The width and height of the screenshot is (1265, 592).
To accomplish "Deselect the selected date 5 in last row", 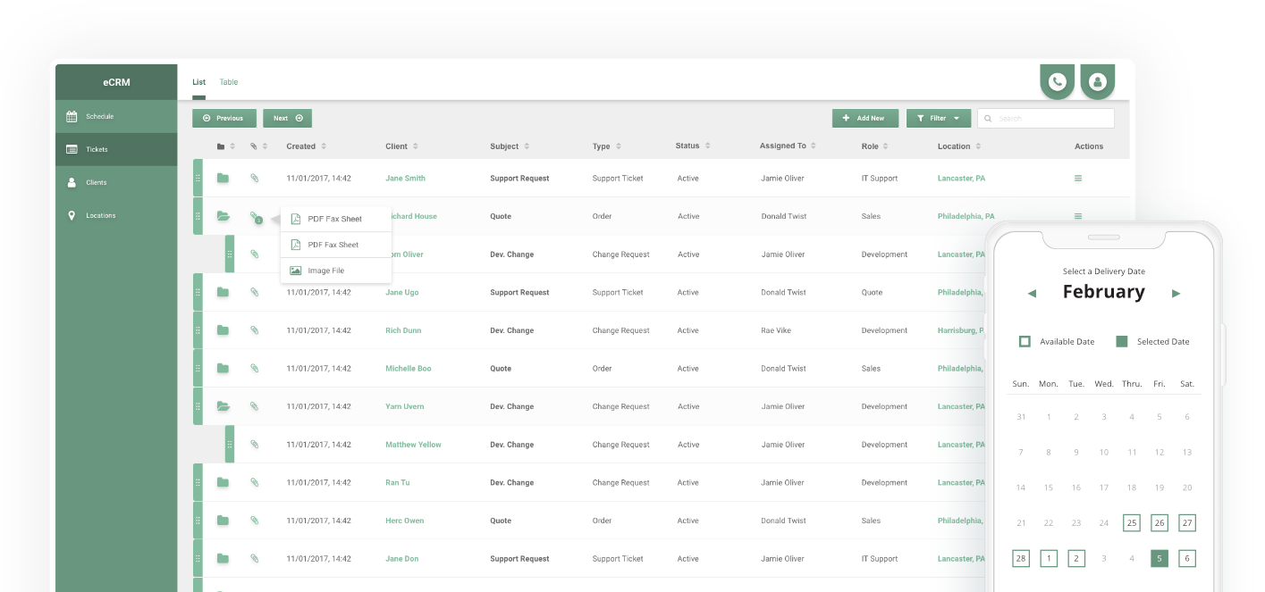I will point(1160,558).
